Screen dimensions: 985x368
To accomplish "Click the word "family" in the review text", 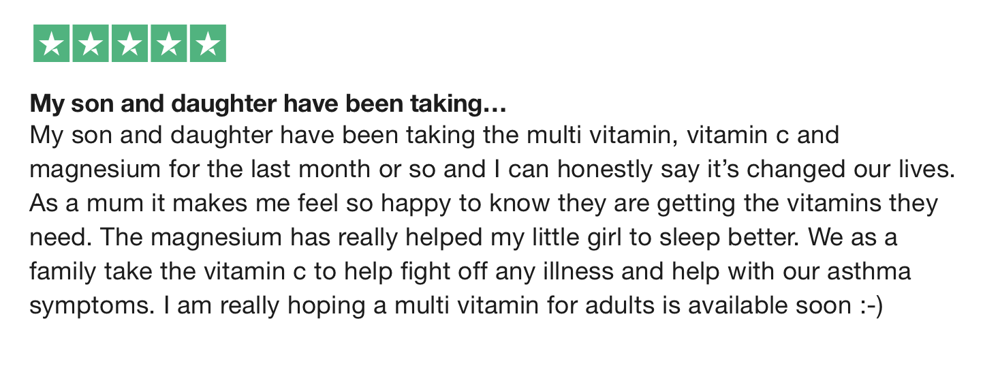I will click(x=62, y=273).
